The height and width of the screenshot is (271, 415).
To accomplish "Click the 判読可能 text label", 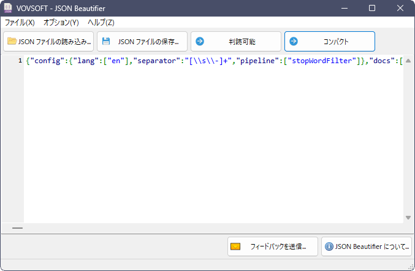I will point(242,42).
